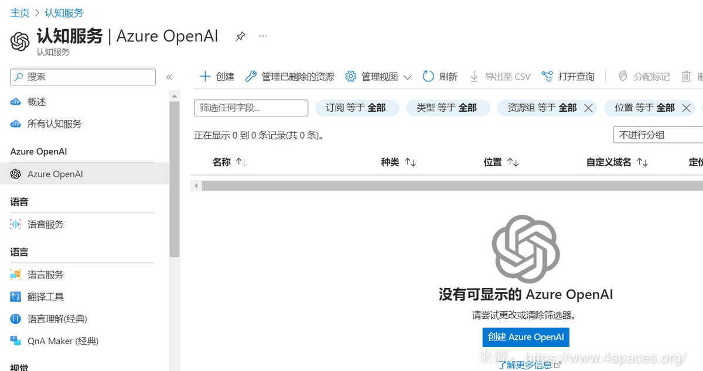703x371 pixels.
Task: Open 管理已删除的资源 wrench tool
Action: pyautogui.click(x=289, y=77)
